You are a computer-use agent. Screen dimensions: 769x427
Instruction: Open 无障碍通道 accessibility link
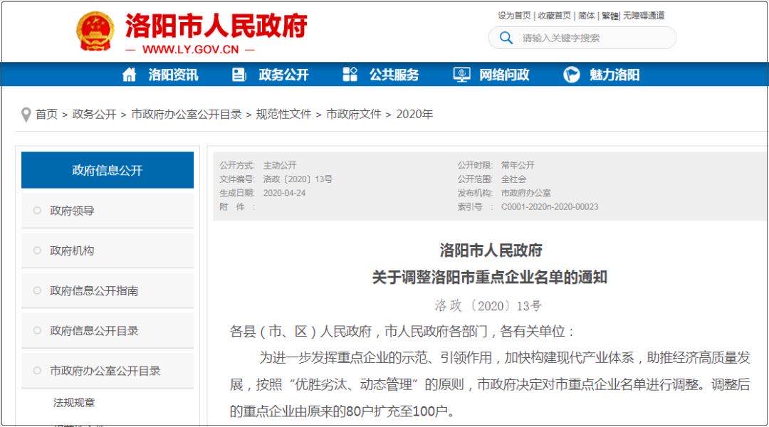coord(644,16)
